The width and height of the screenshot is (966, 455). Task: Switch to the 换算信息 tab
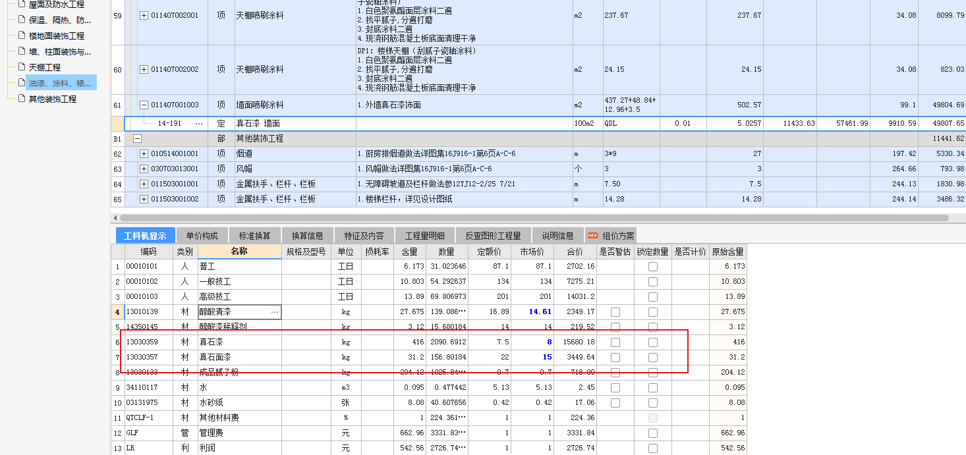point(307,236)
